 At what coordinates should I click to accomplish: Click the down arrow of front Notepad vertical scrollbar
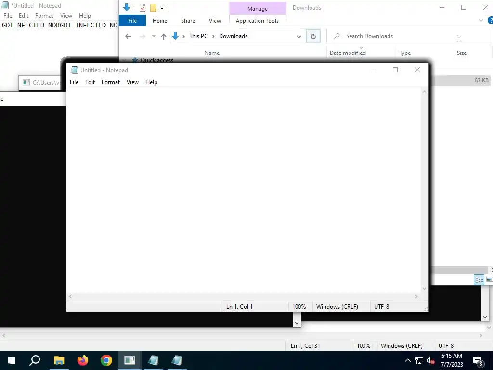(425, 288)
